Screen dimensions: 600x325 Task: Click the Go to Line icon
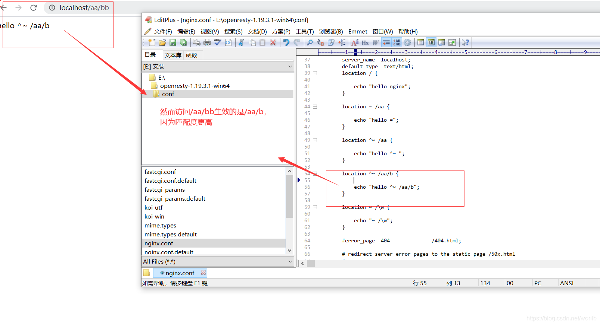(x=341, y=42)
